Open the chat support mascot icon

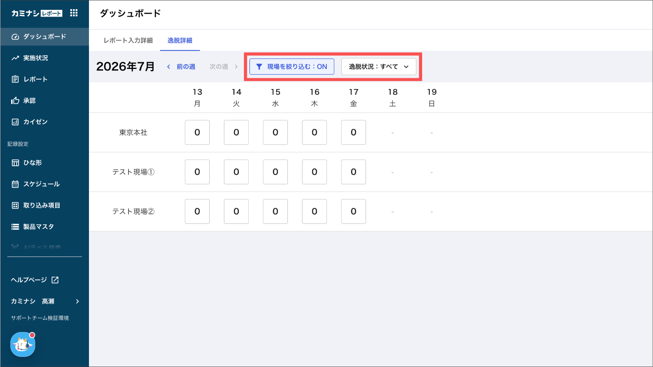23,344
